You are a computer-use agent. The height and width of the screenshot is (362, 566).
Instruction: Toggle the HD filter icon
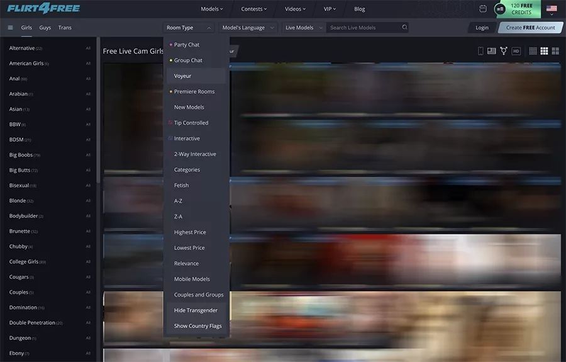pyautogui.click(x=516, y=51)
